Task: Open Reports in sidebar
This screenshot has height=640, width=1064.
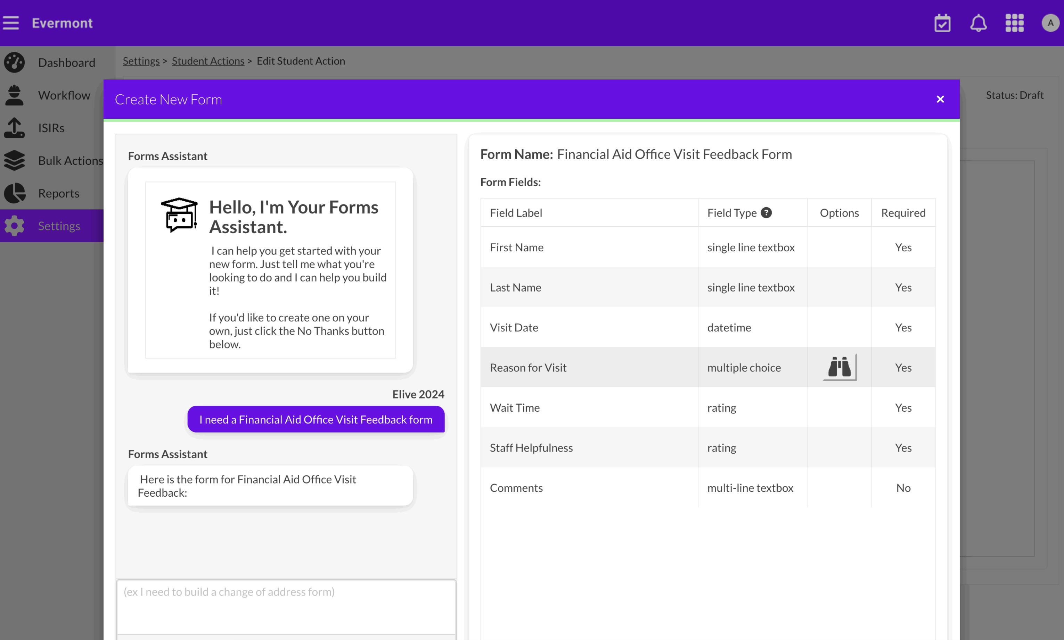Action: [59, 193]
